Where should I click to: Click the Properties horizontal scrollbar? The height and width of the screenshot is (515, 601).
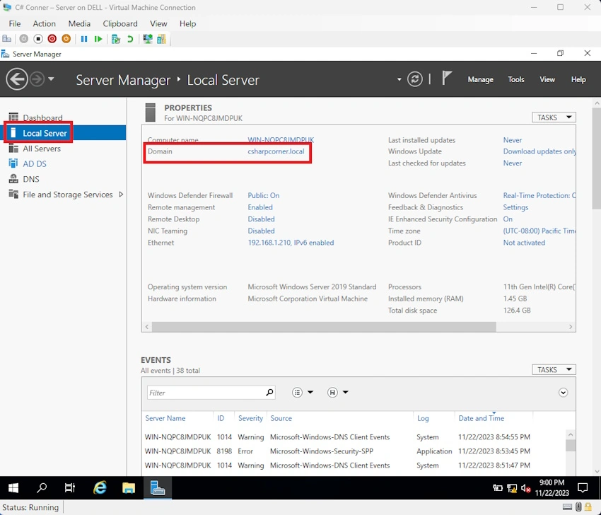[x=324, y=327]
